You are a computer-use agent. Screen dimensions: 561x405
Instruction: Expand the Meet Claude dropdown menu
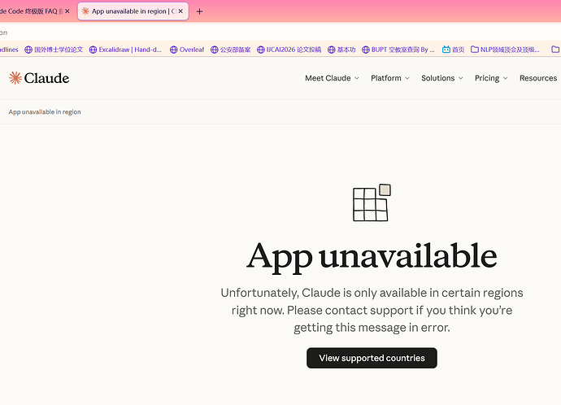click(332, 78)
